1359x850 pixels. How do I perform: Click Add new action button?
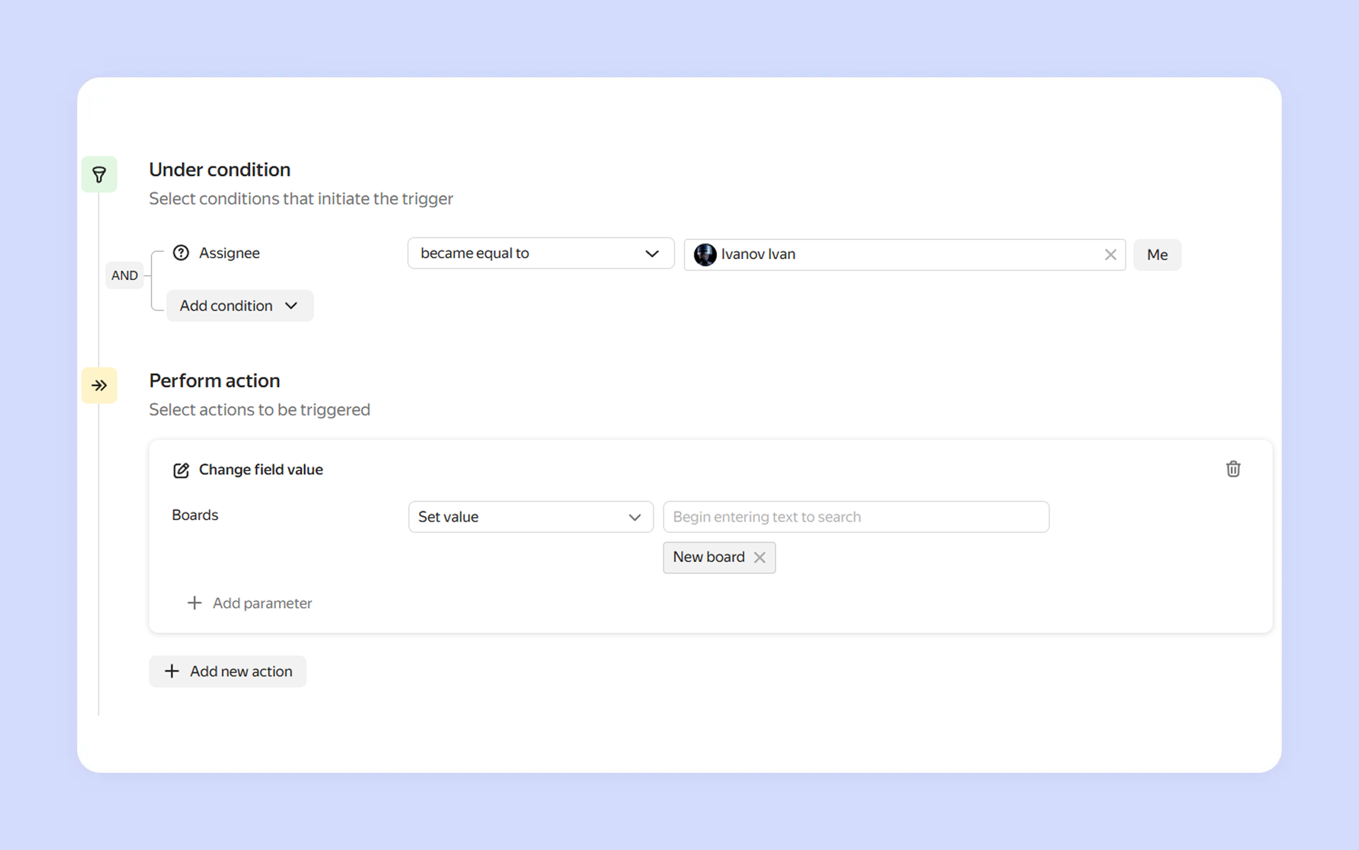pyautogui.click(x=228, y=672)
